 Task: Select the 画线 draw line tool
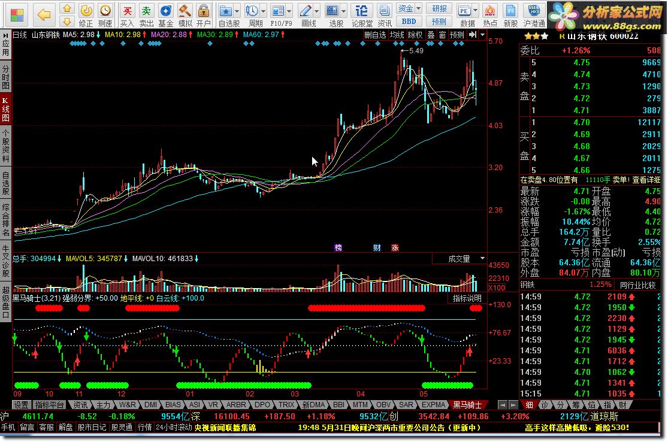(x=305, y=10)
